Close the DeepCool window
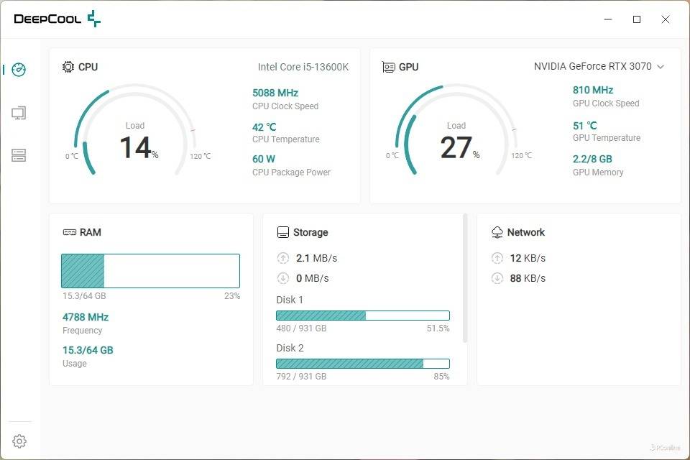 [666, 19]
